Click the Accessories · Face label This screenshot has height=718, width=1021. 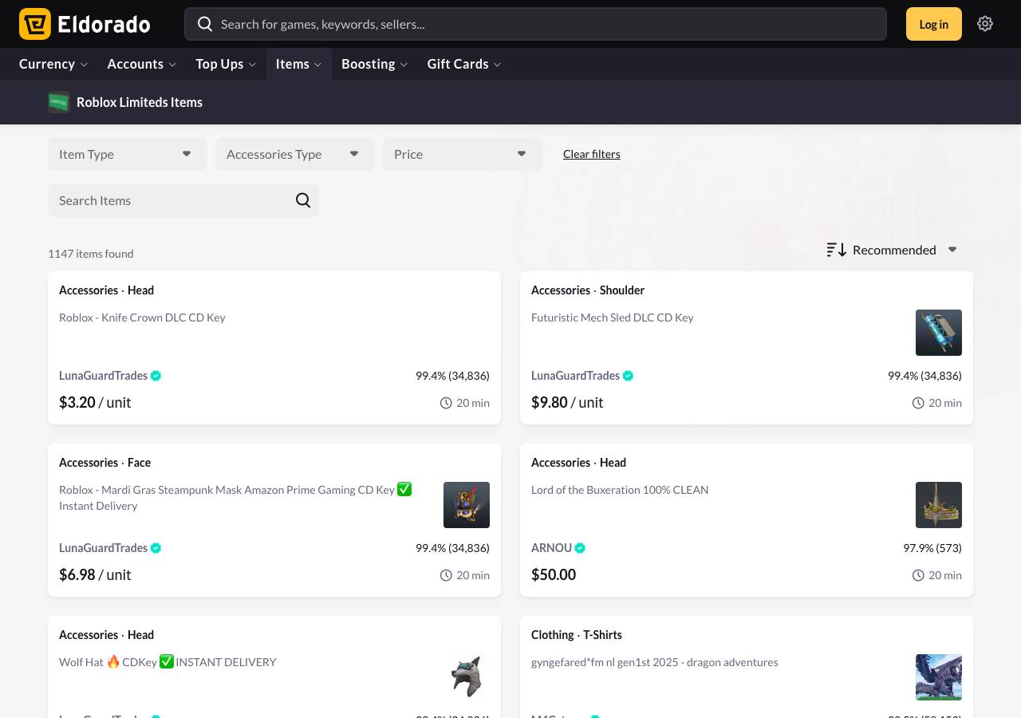[104, 463]
